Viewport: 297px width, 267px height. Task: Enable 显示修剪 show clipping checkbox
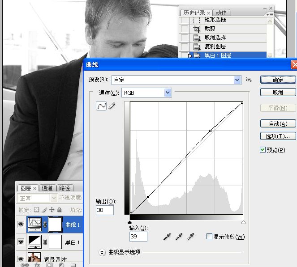click(209, 237)
